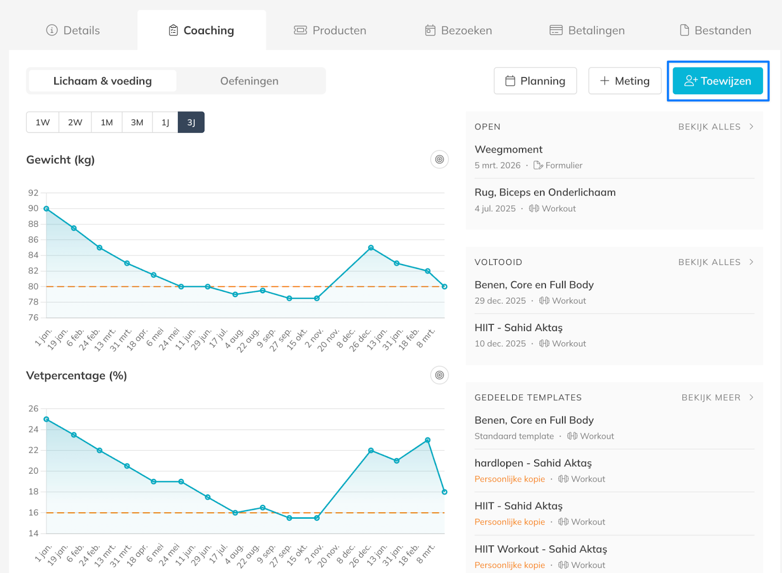
Task: Switch to the Betalingen tab
Action: coord(587,30)
